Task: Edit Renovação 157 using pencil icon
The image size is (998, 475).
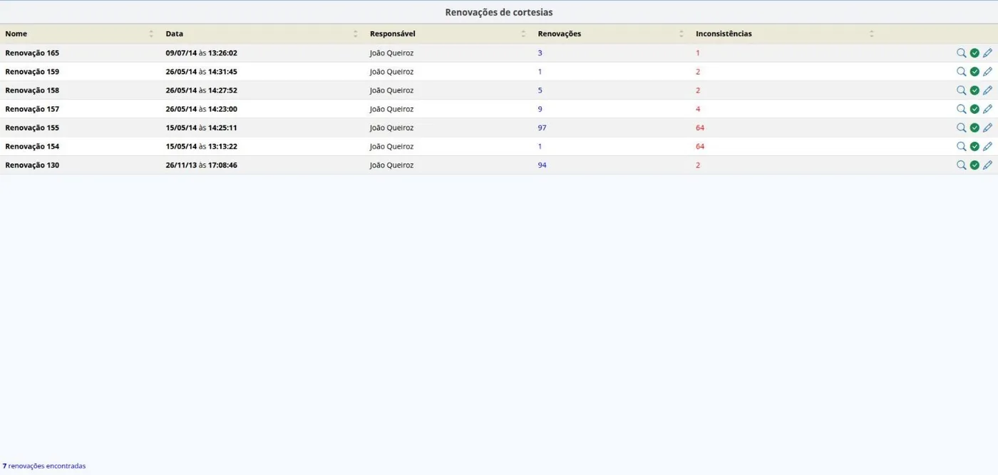Action: point(987,109)
